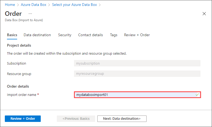Click the Previous: Basics button
Screen dimensions: 212x127
[76, 118]
